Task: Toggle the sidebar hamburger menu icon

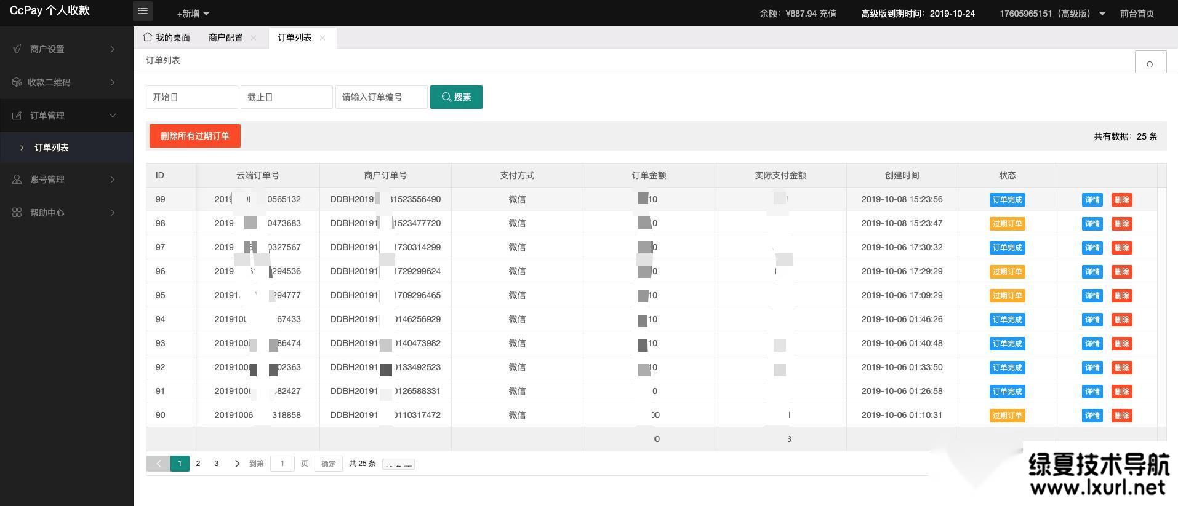Action: [143, 11]
